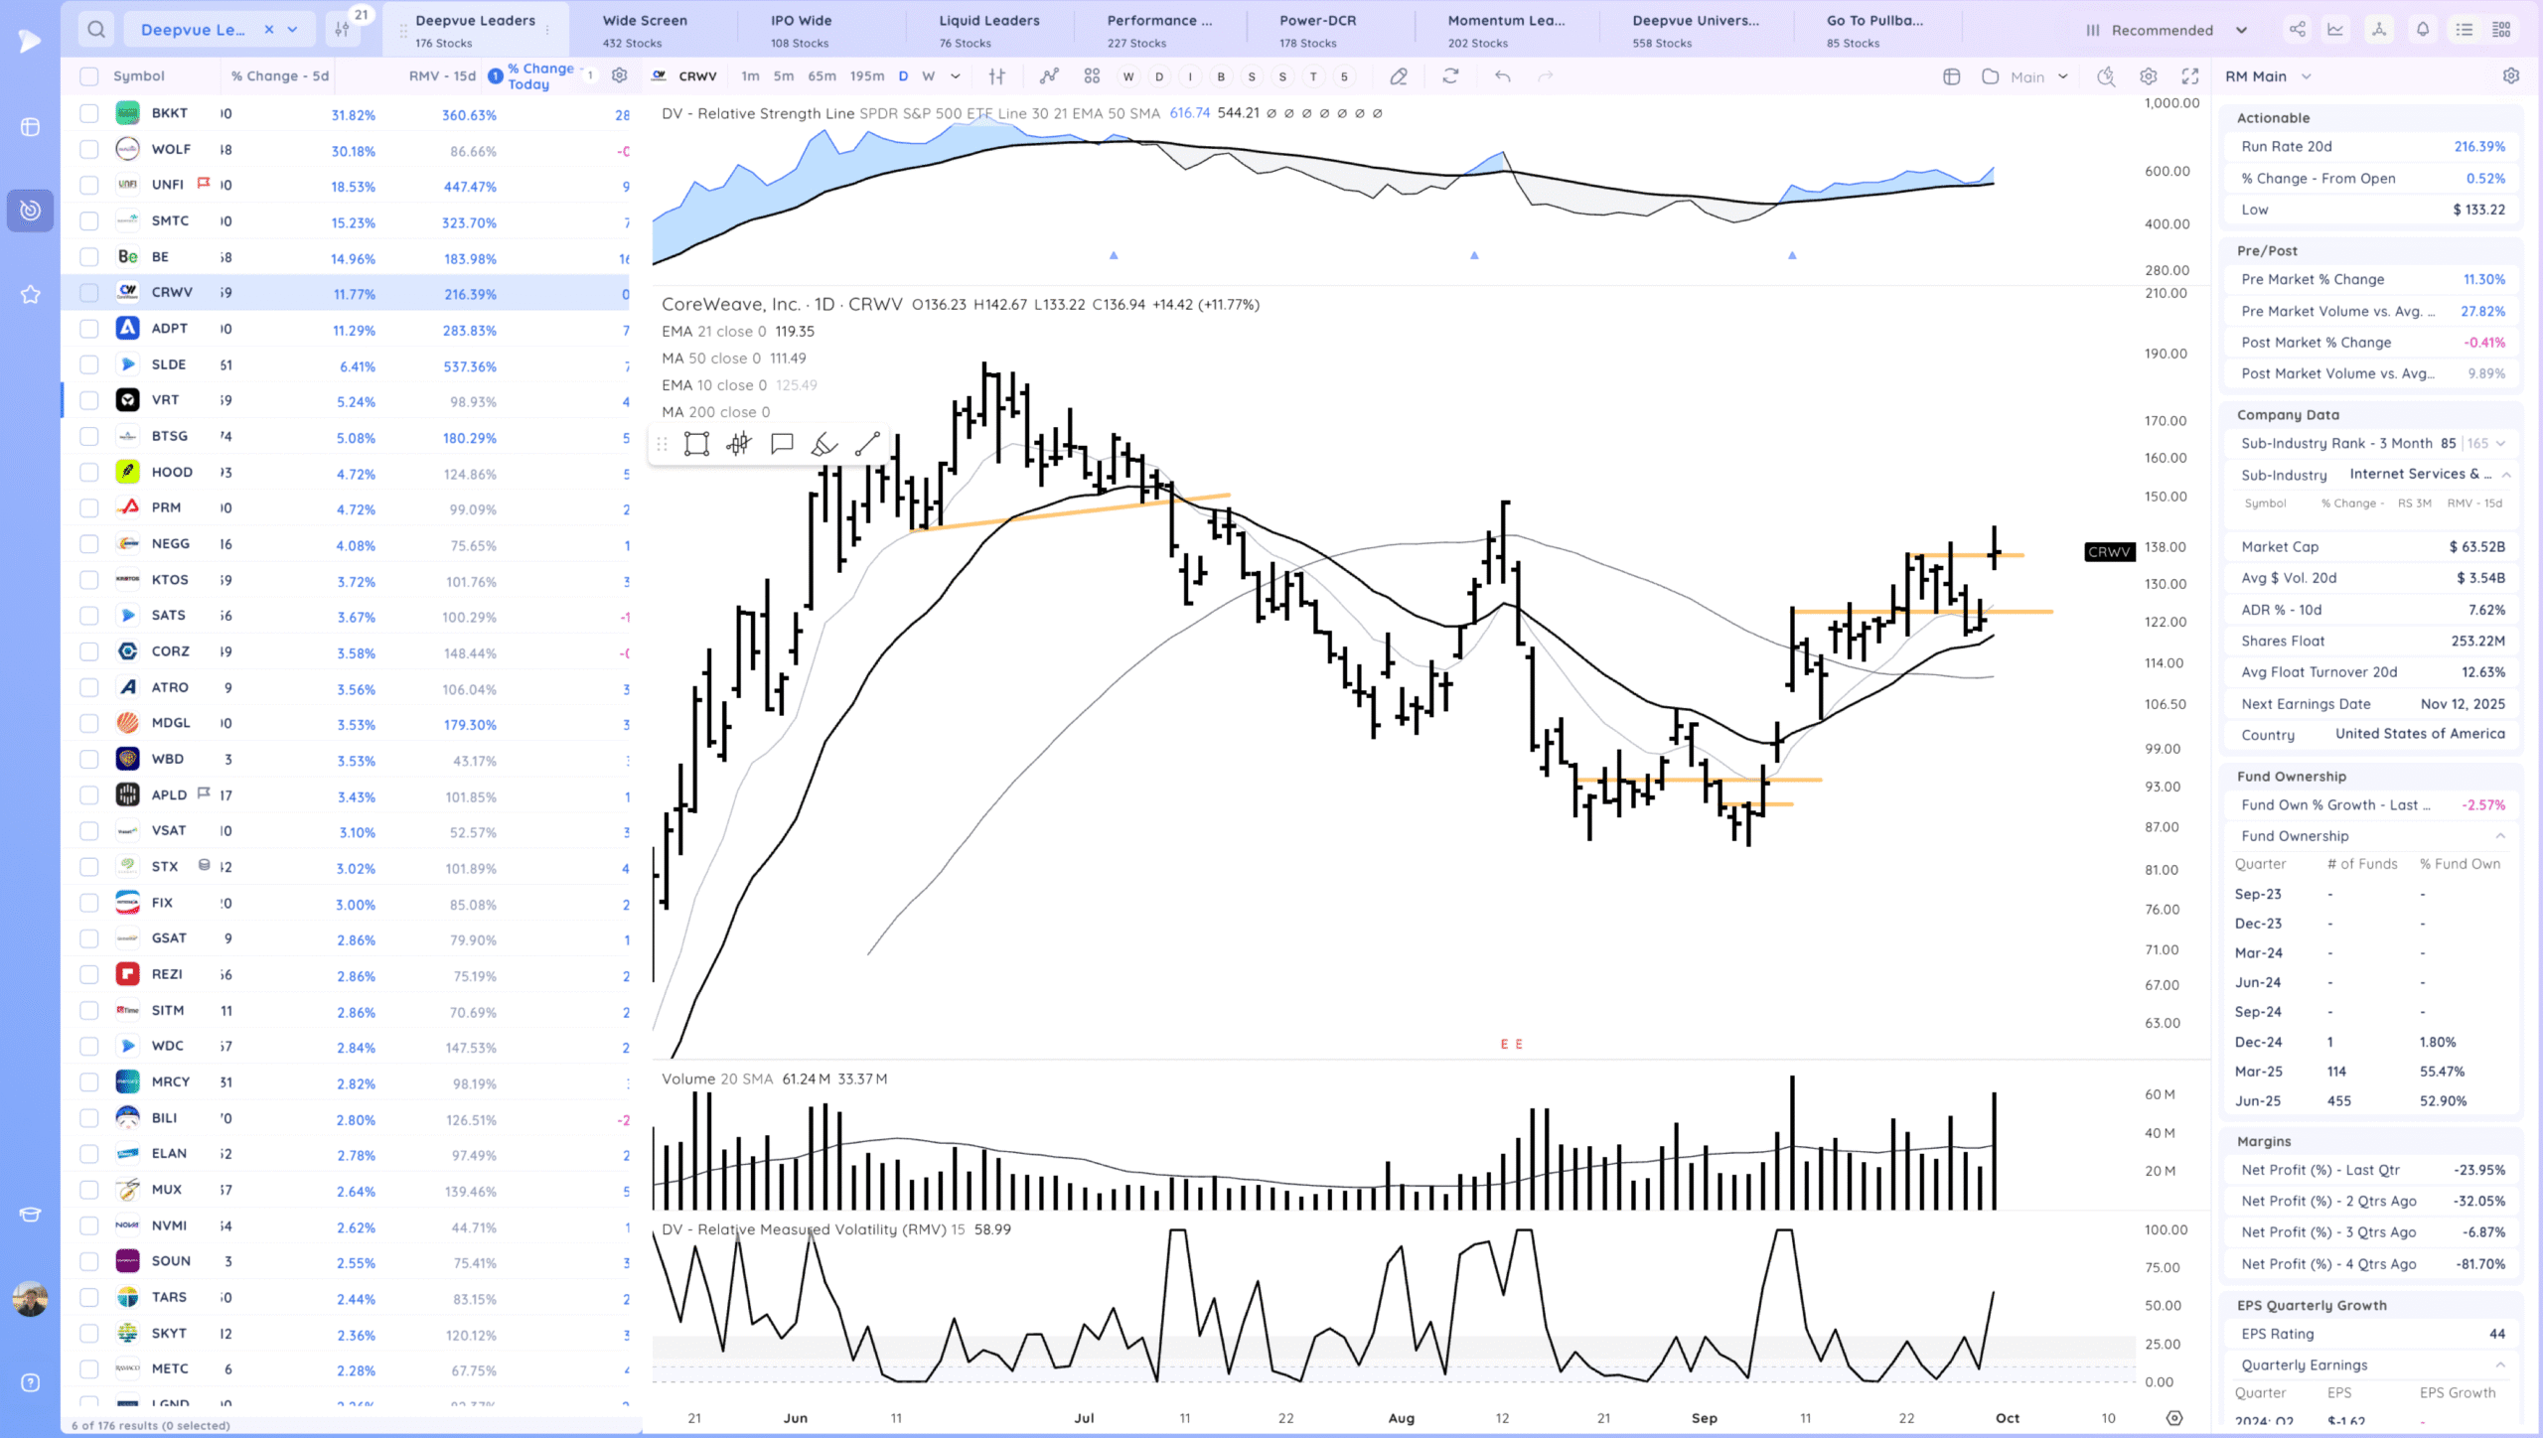The image size is (2543, 1438).
Task: Check the BKKT row checkbox
Action: tap(89, 113)
